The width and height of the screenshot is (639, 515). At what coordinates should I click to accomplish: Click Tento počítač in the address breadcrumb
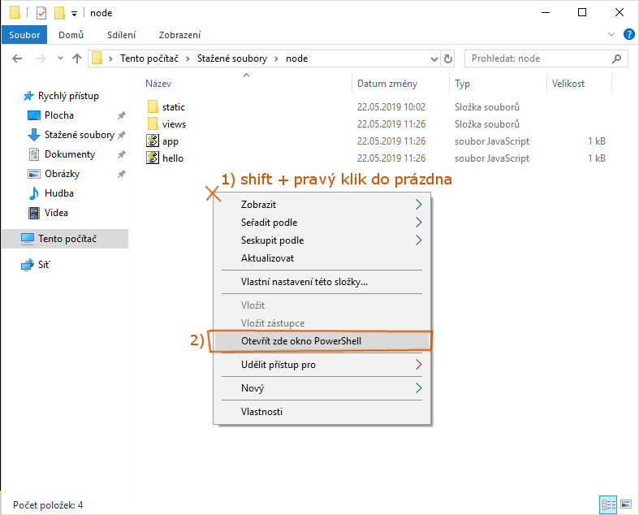149,58
